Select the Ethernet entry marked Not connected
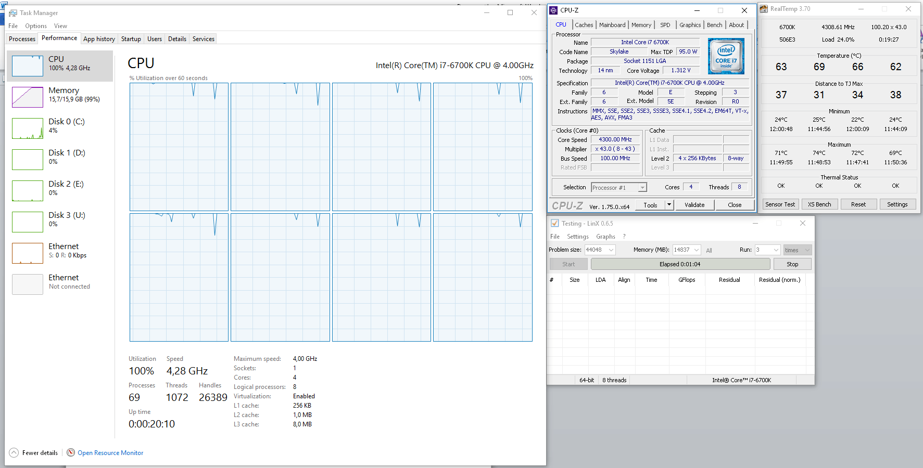The height and width of the screenshot is (468, 923). click(60, 284)
